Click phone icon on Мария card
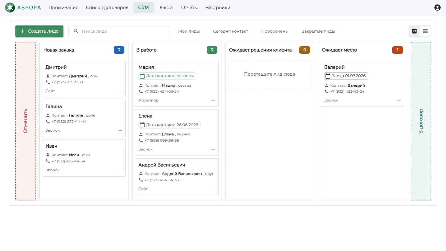This screenshot has height=251, width=446. point(141,91)
